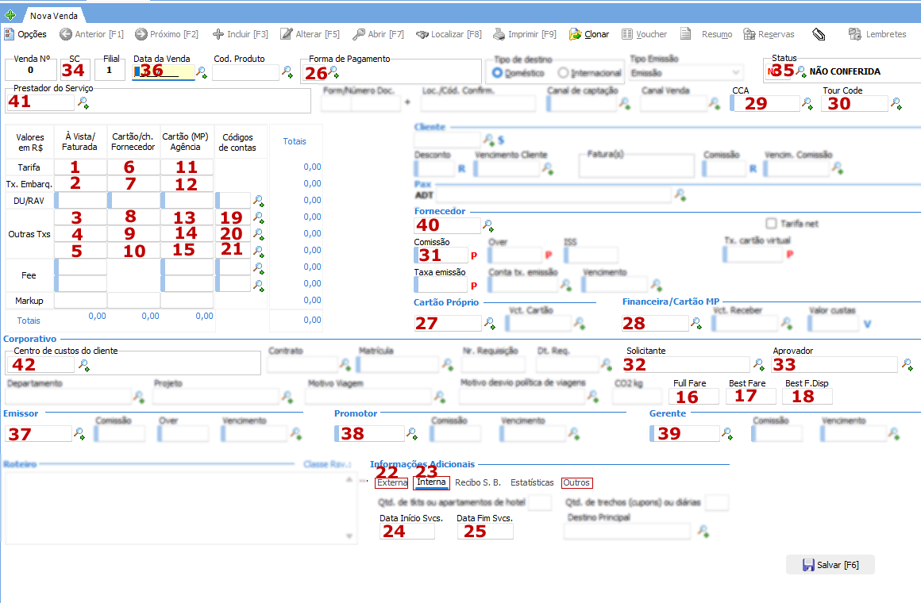
Task: Click lookup icon beside Financeira/Cartão MP field
Action: [696, 323]
